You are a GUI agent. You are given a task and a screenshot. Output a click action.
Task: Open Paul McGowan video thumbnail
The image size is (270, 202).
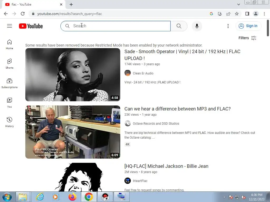73,132
